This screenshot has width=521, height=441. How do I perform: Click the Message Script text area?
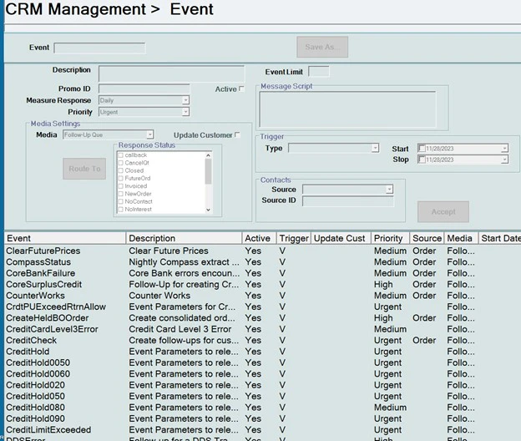pyautogui.click(x=347, y=109)
